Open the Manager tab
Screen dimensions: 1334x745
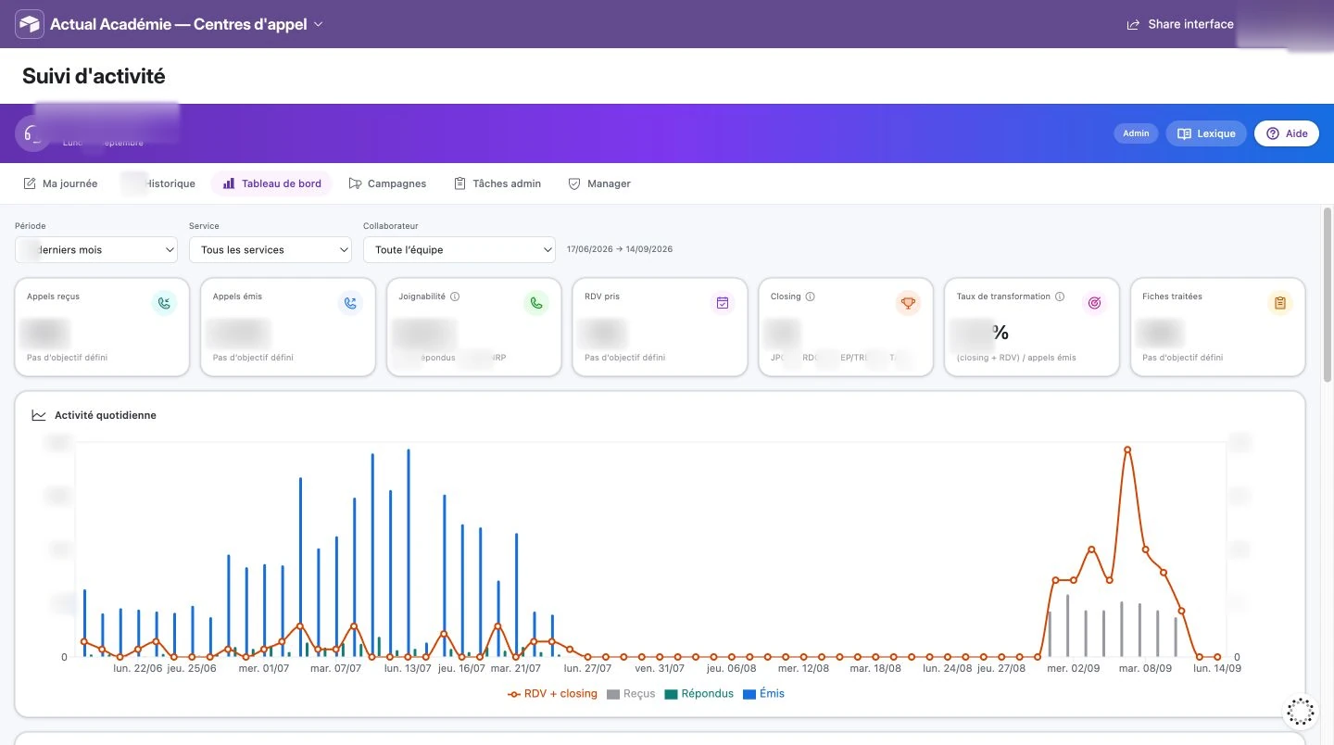(x=599, y=183)
